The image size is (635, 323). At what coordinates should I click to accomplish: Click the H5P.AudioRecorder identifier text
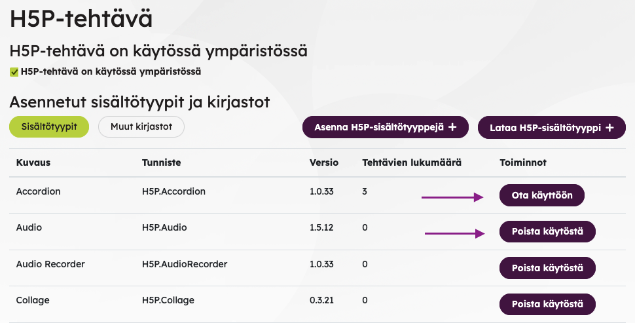185,264
